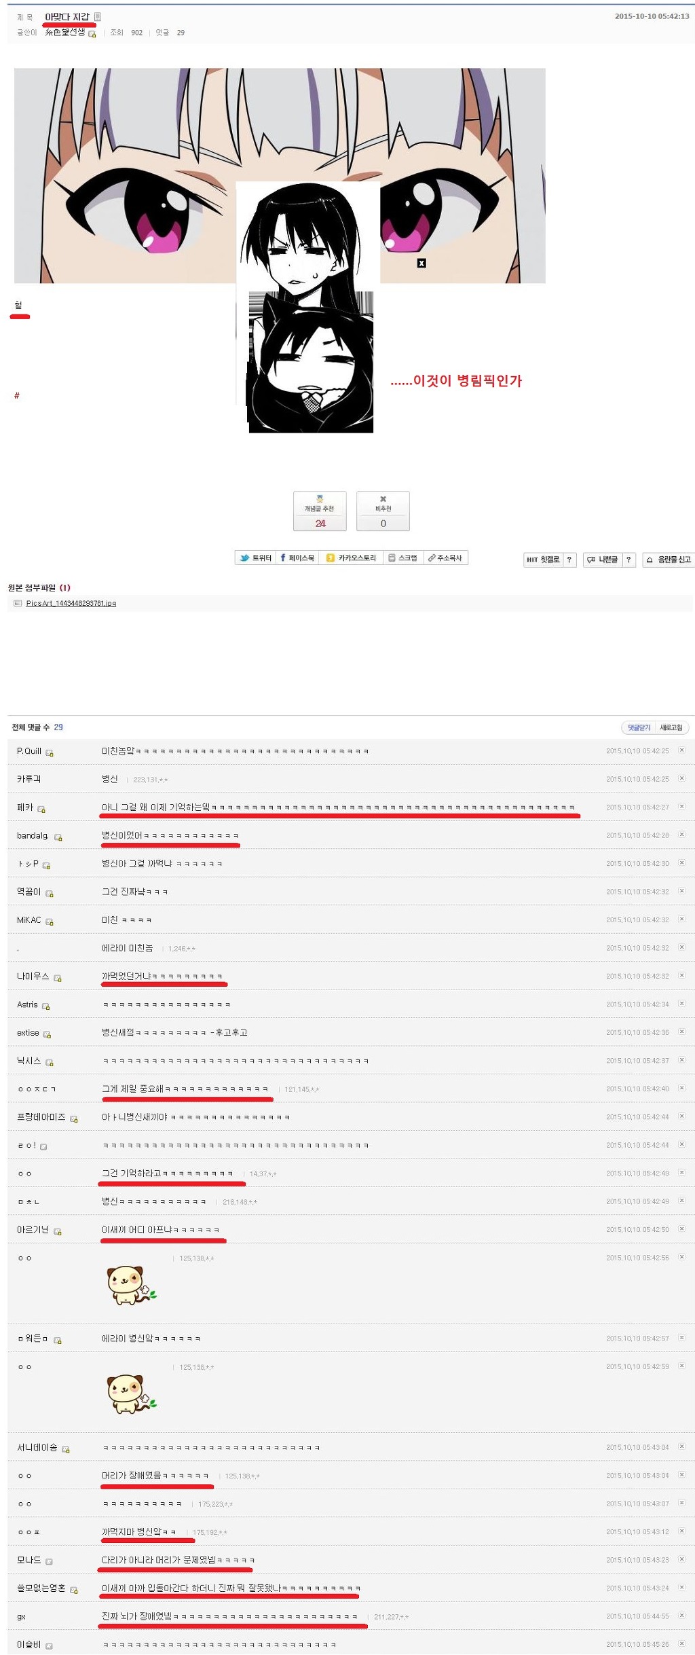Image resolution: width=695 pixels, height=1655 pixels.
Task: Click the view count 902
Action: (136, 33)
